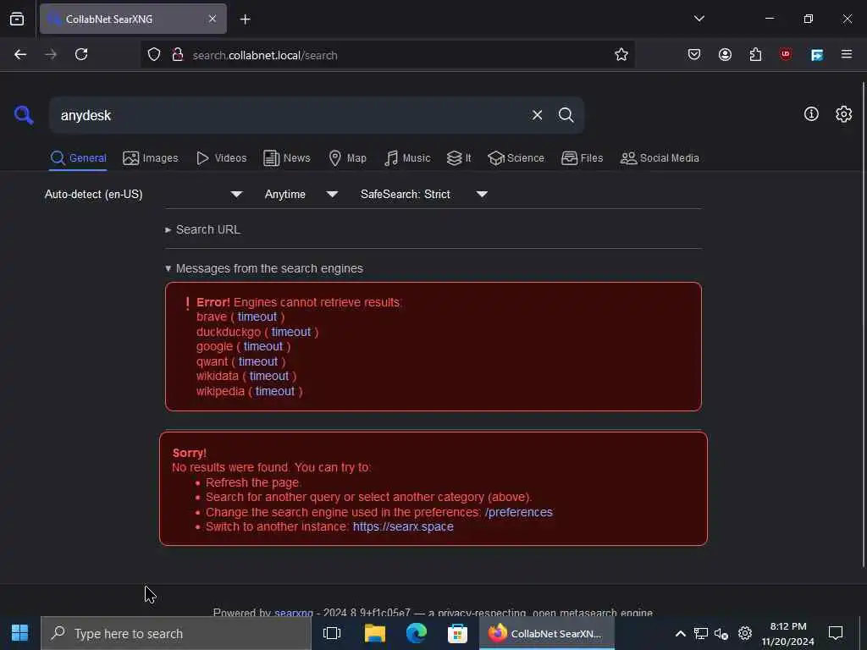Open the searxng footer link

coord(294,613)
